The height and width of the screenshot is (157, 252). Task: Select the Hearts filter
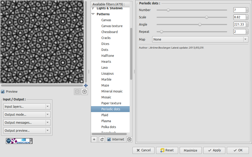click(106, 62)
